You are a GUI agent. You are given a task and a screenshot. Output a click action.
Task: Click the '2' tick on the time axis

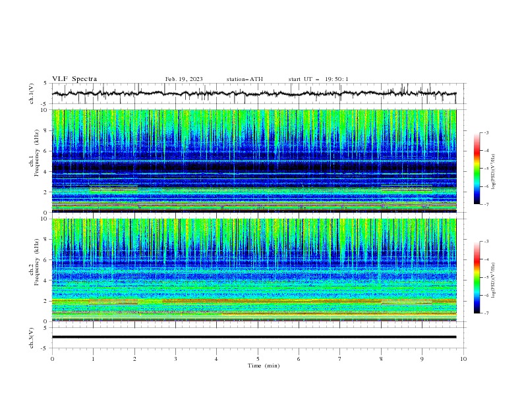click(x=134, y=359)
